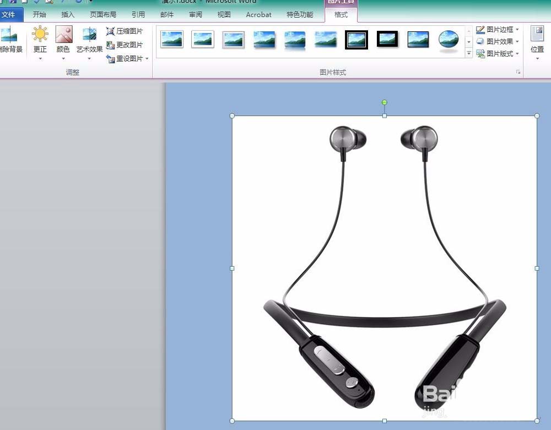Show next row of picture styles gallery
Screen dimensions: 551x430
click(x=469, y=42)
